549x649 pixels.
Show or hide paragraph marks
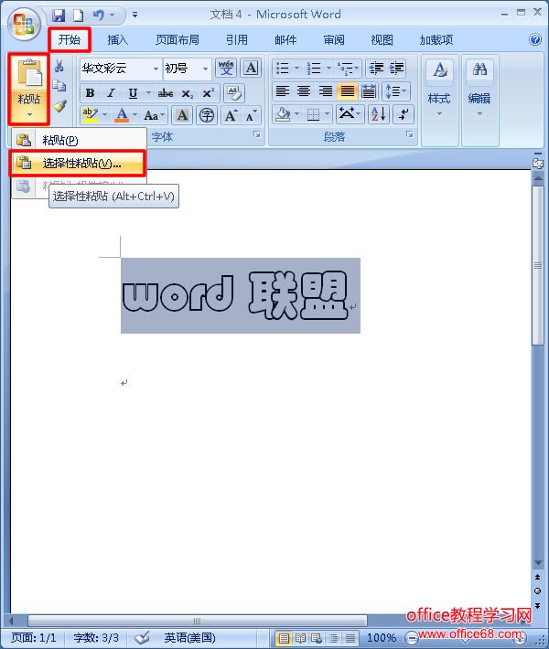(x=404, y=114)
